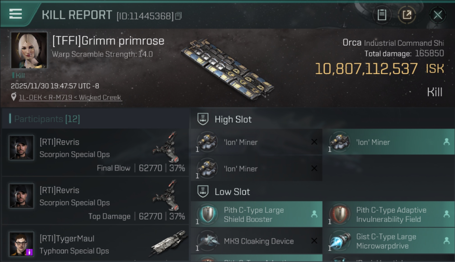This screenshot has width=455, height=262.
Task: Select the highlighted 'Ion' Miner module
Action: point(389,142)
